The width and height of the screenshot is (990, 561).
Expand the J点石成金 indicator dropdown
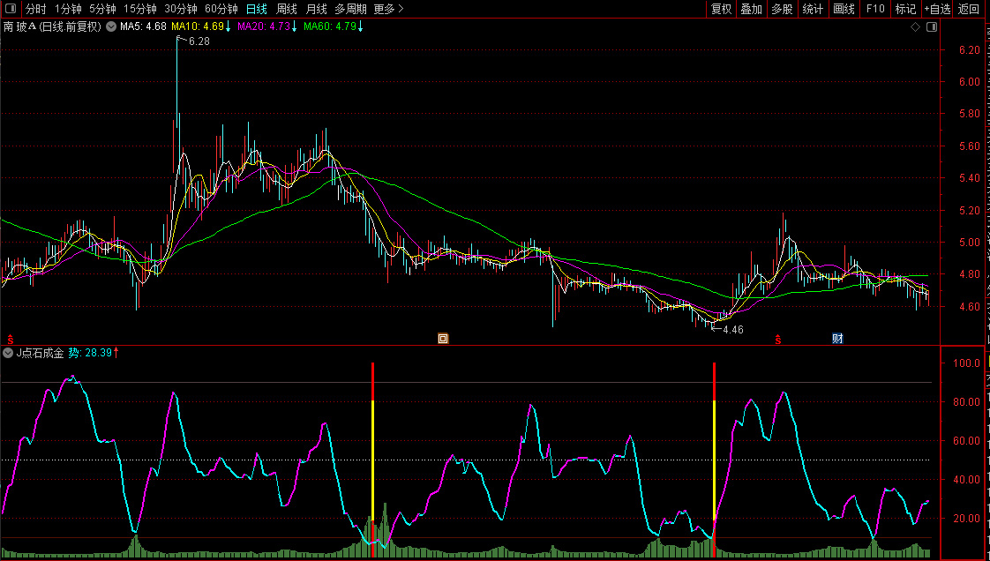(x=9, y=353)
